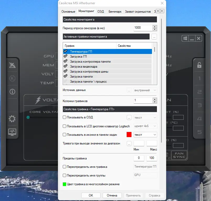Increase sensor polling period value

[x=155, y=27]
